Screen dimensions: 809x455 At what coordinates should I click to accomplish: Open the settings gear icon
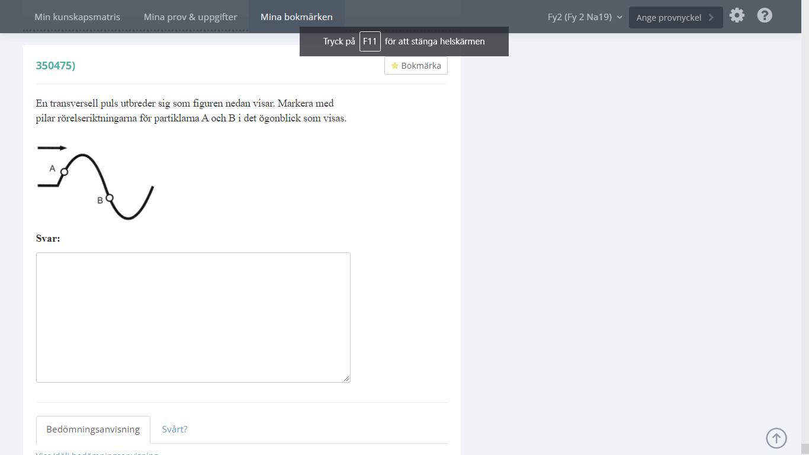[x=737, y=16]
